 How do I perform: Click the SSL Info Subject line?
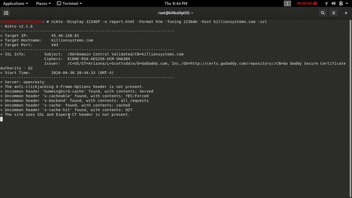[114, 54]
